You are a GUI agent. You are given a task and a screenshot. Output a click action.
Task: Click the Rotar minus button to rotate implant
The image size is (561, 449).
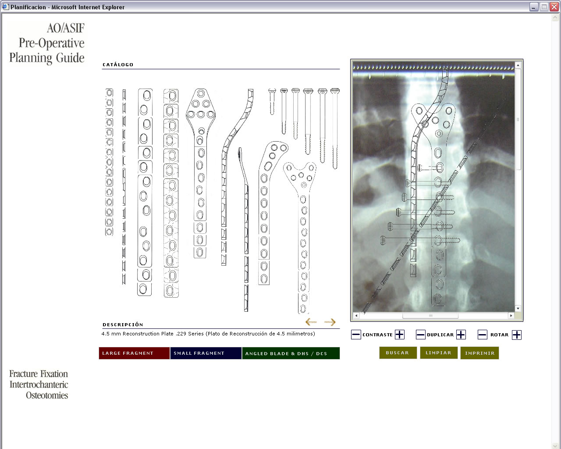point(482,335)
